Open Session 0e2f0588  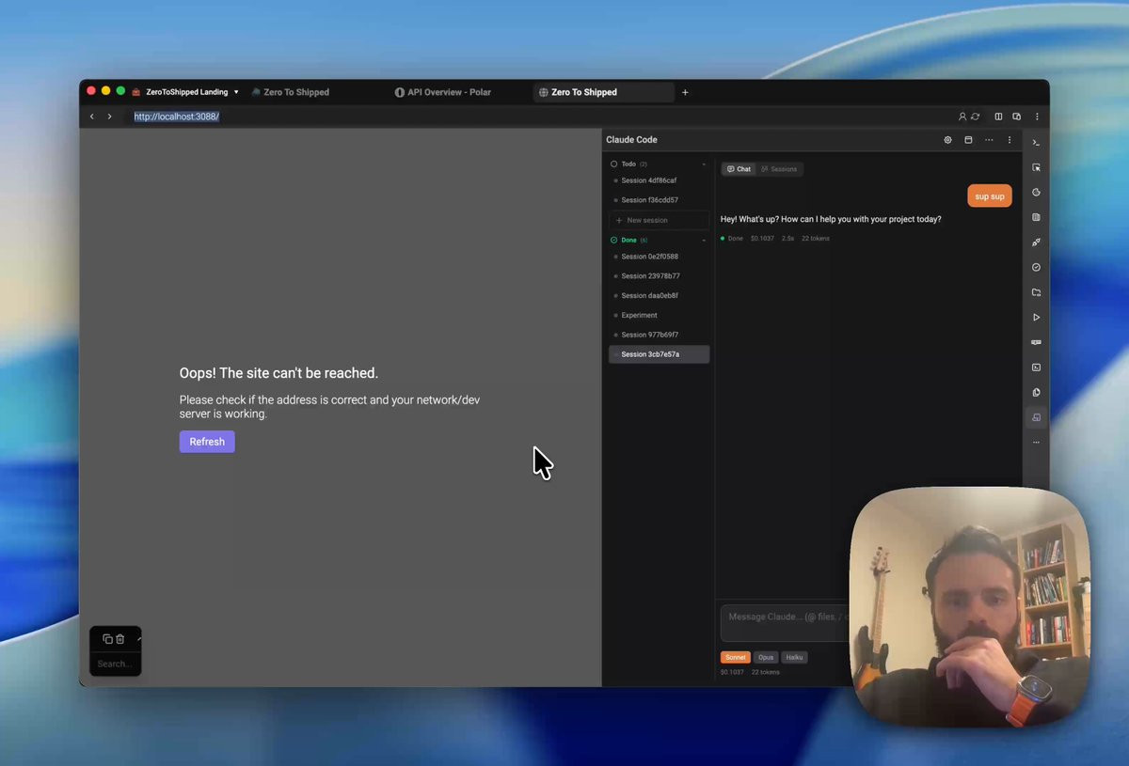click(659, 257)
